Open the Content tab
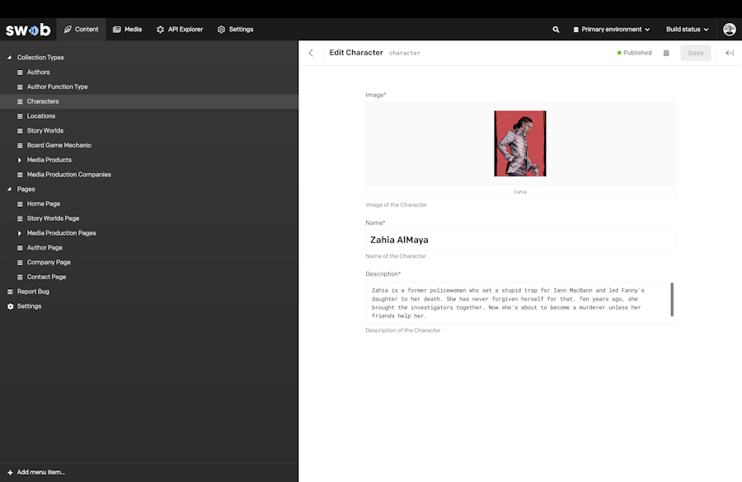The image size is (742, 482). [x=81, y=30]
